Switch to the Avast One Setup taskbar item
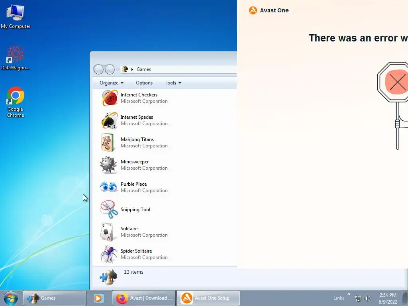The width and height of the screenshot is (408, 306). click(x=208, y=298)
